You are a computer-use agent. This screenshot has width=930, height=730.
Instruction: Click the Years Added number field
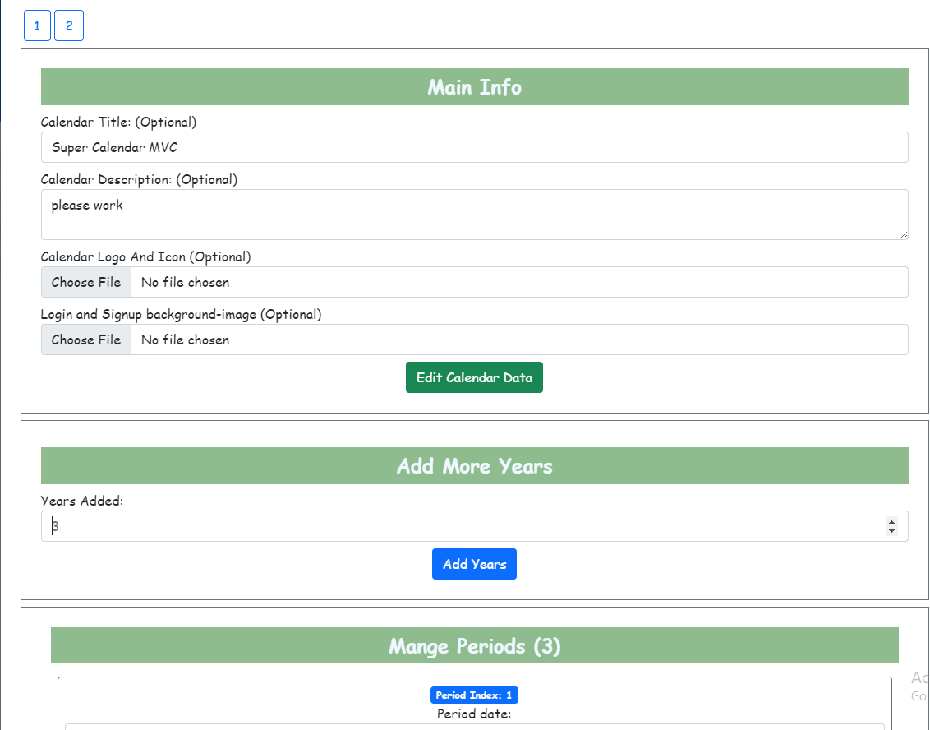pos(475,526)
